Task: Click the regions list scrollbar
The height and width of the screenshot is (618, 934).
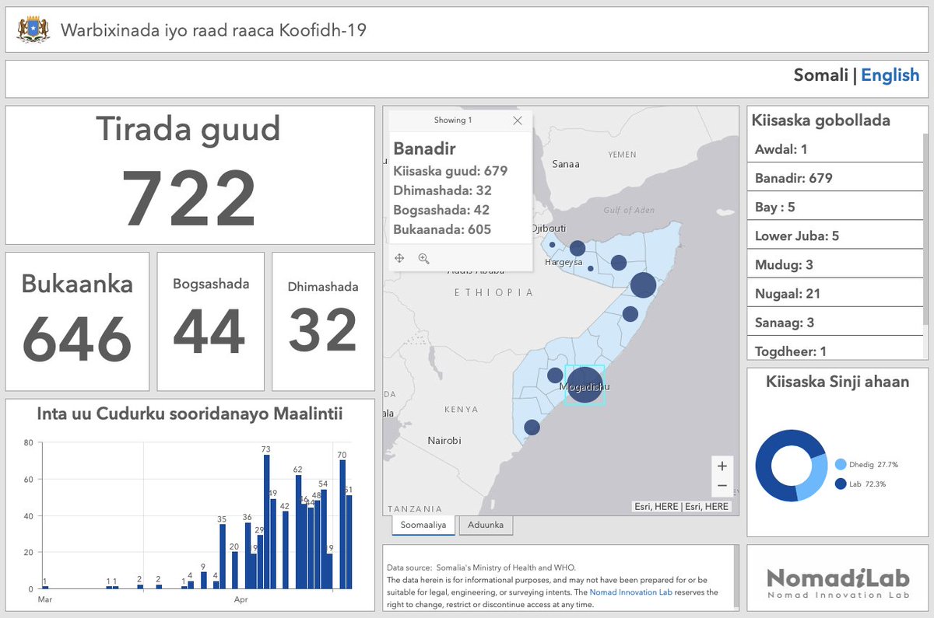Action: 925,229
